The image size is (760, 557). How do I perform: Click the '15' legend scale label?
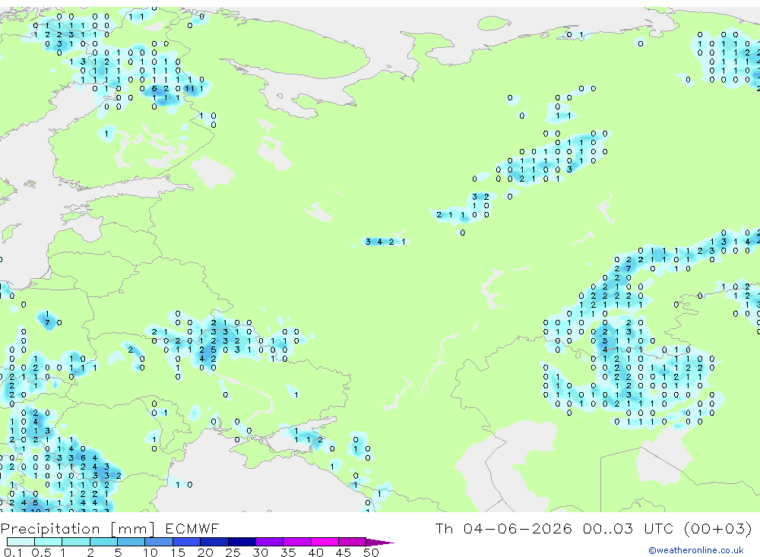click(x=178, y=552)
